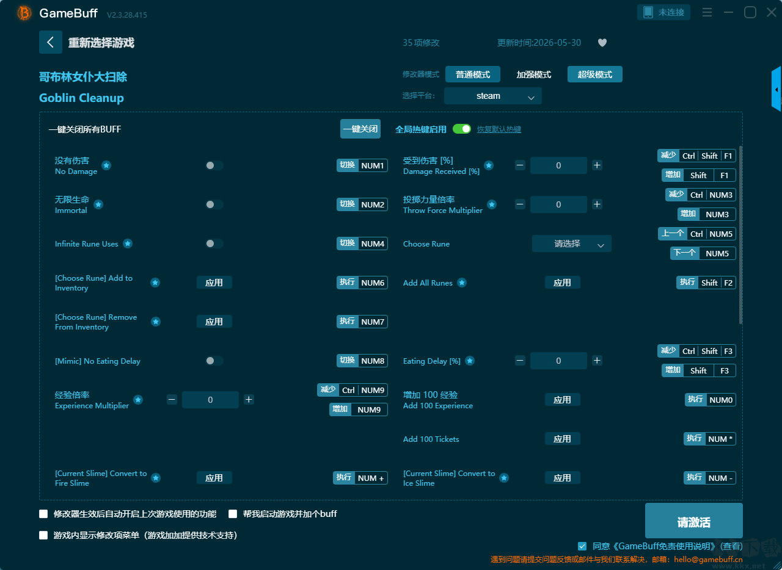Screen dimensions: 782x570
Task: Increase Damage Received with plus icon
Action: click(597, 165)
